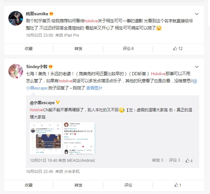Expand options chevron on 純夏sumika's post

197,14
